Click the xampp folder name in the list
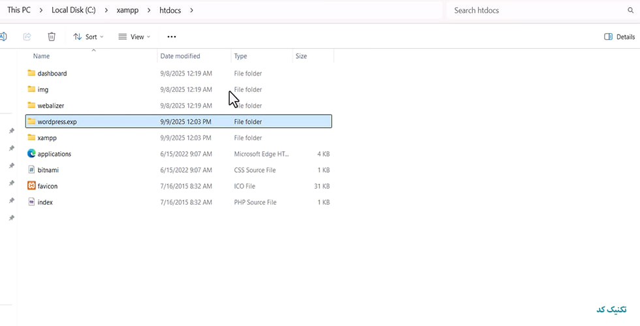This screenshot has width=640, height=326. 47,138
